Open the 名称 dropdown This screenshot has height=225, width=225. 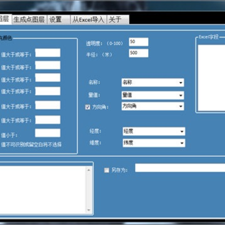point(152,82)
